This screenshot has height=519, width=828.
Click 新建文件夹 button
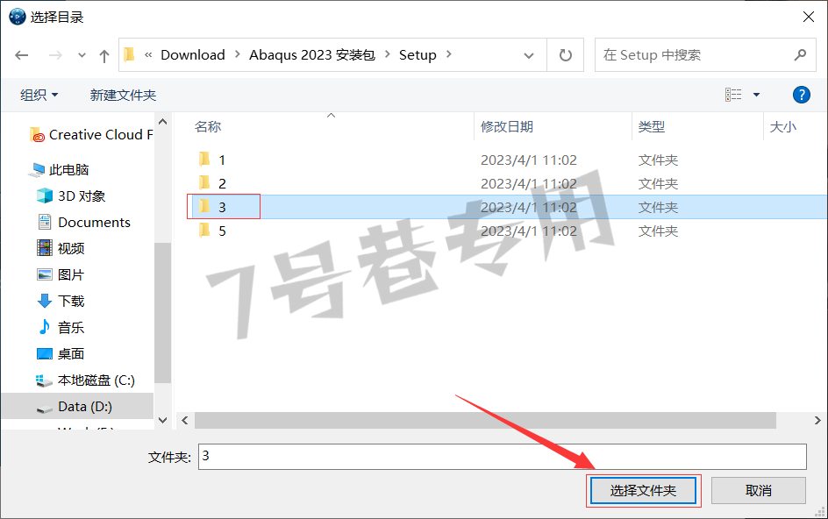tap(123, 95)
